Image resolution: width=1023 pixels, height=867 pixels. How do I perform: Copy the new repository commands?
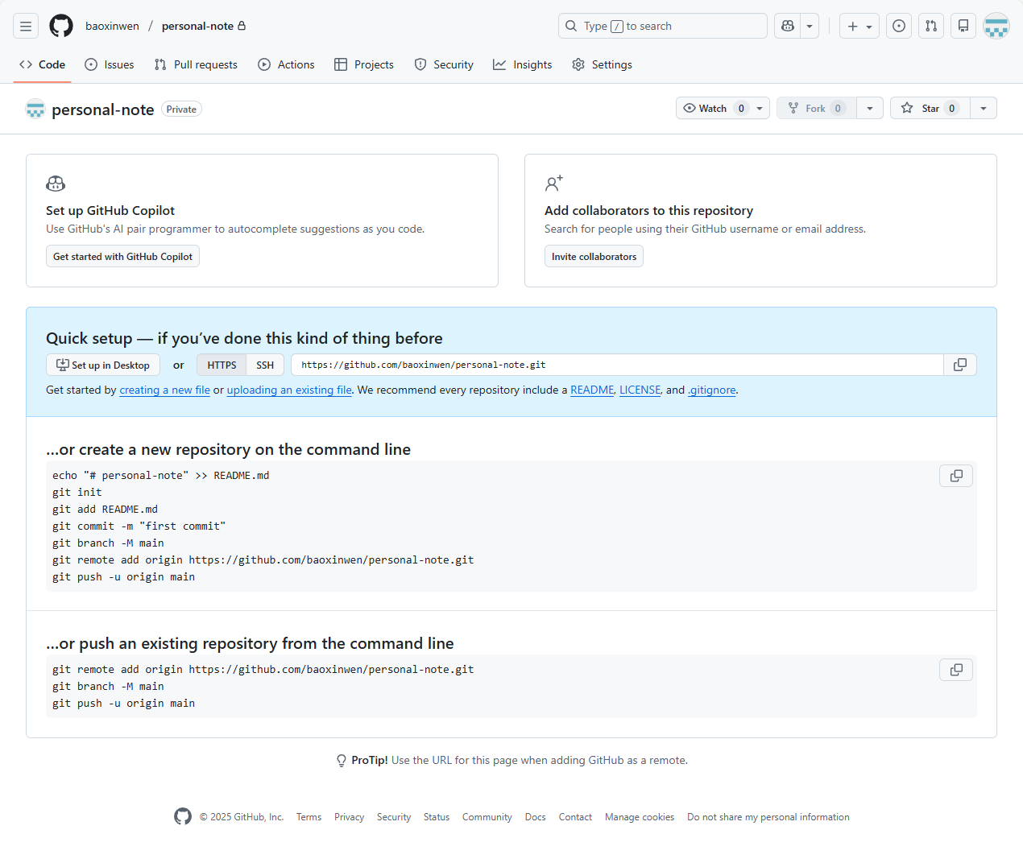956,476
